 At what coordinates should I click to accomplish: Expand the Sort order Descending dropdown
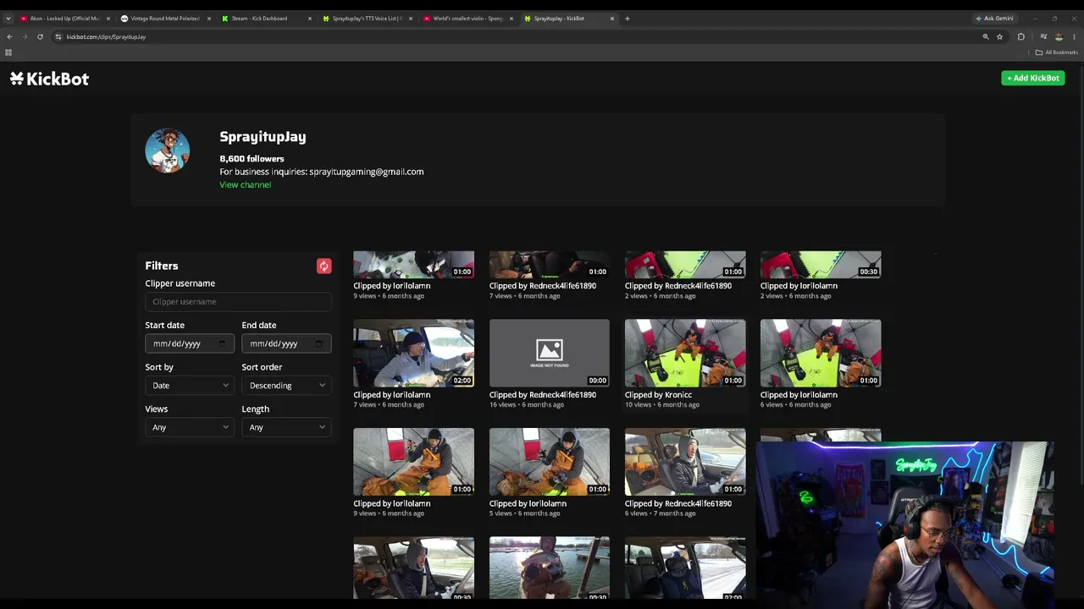click(286, 386)
